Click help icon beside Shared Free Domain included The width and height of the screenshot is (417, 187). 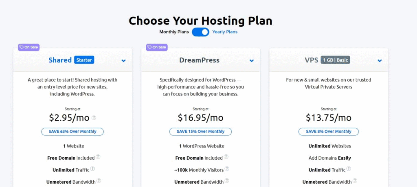[98, 157]
